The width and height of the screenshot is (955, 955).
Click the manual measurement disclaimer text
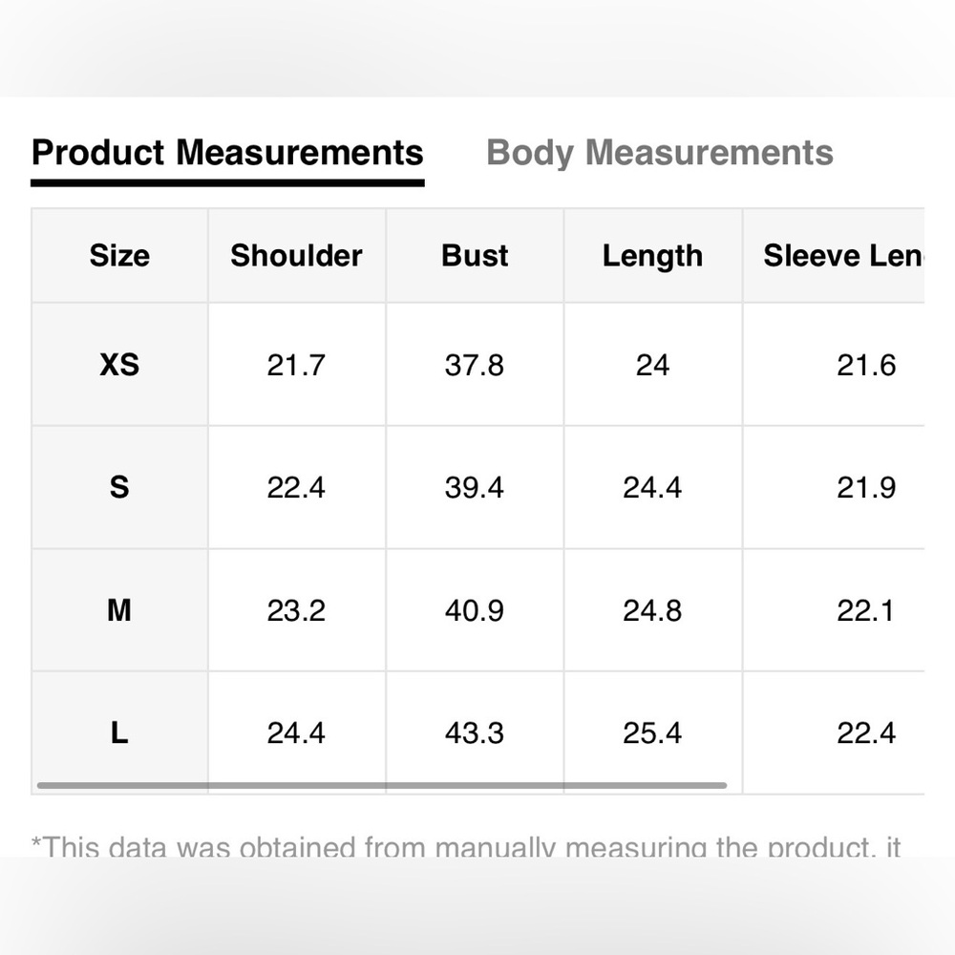[x=466, y=845]
